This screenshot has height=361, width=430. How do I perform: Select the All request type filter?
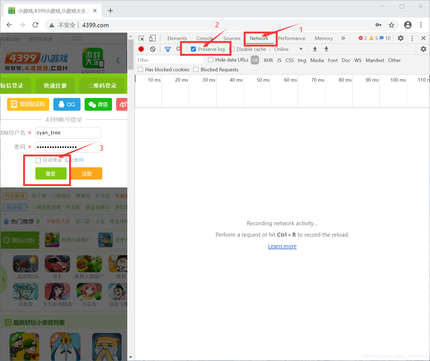(255, 60)
